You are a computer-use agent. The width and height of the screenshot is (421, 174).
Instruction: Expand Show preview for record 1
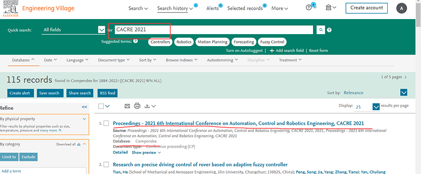146,153
